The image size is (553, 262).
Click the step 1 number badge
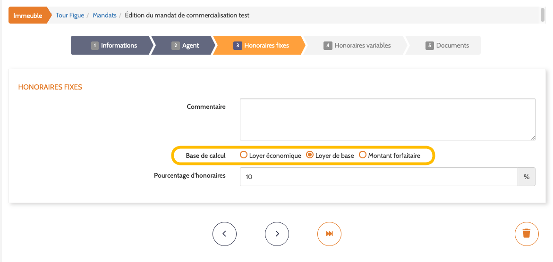pos(95,46)
